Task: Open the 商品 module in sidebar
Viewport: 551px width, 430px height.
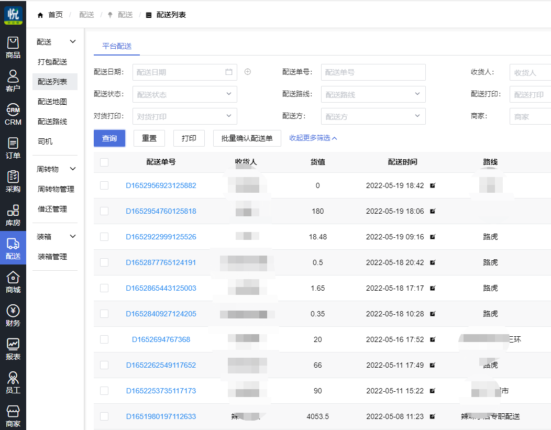Action: coord(13,48)
